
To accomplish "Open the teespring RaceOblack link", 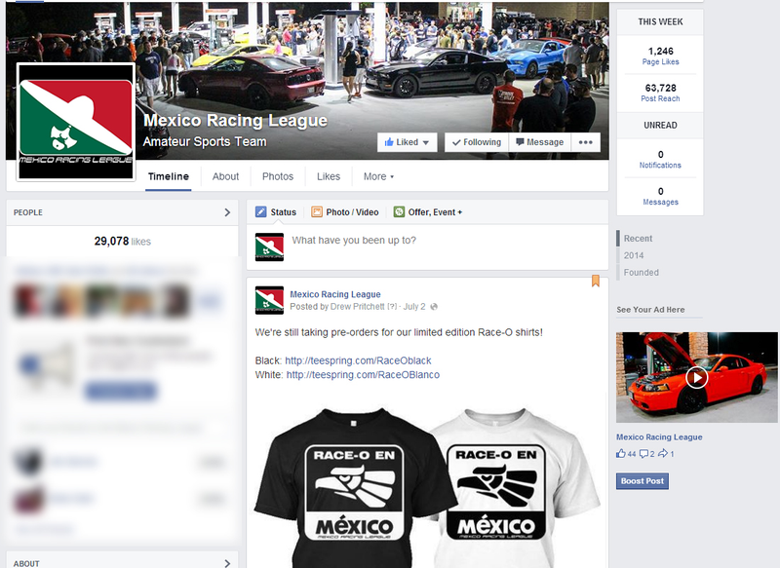I will tap(358, 360).
